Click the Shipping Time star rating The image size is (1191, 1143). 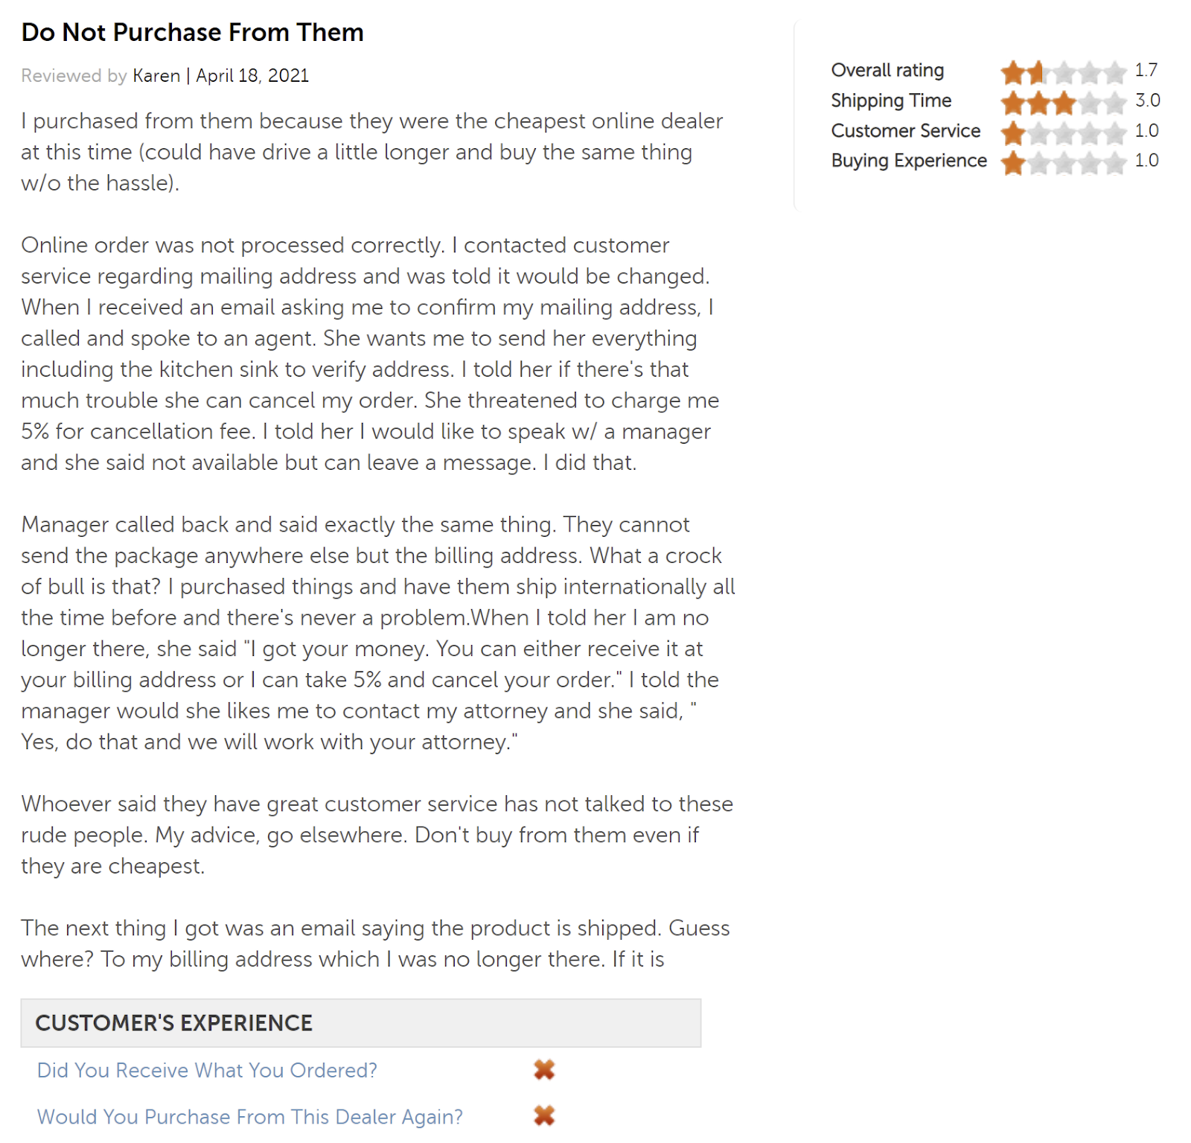pos(1063,102)
